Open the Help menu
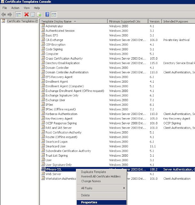The width and height of the screenshot is (195, 205). 37,8
